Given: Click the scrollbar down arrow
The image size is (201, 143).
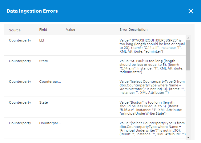Looking at the screenshot, I should click(x=188, y=137).
